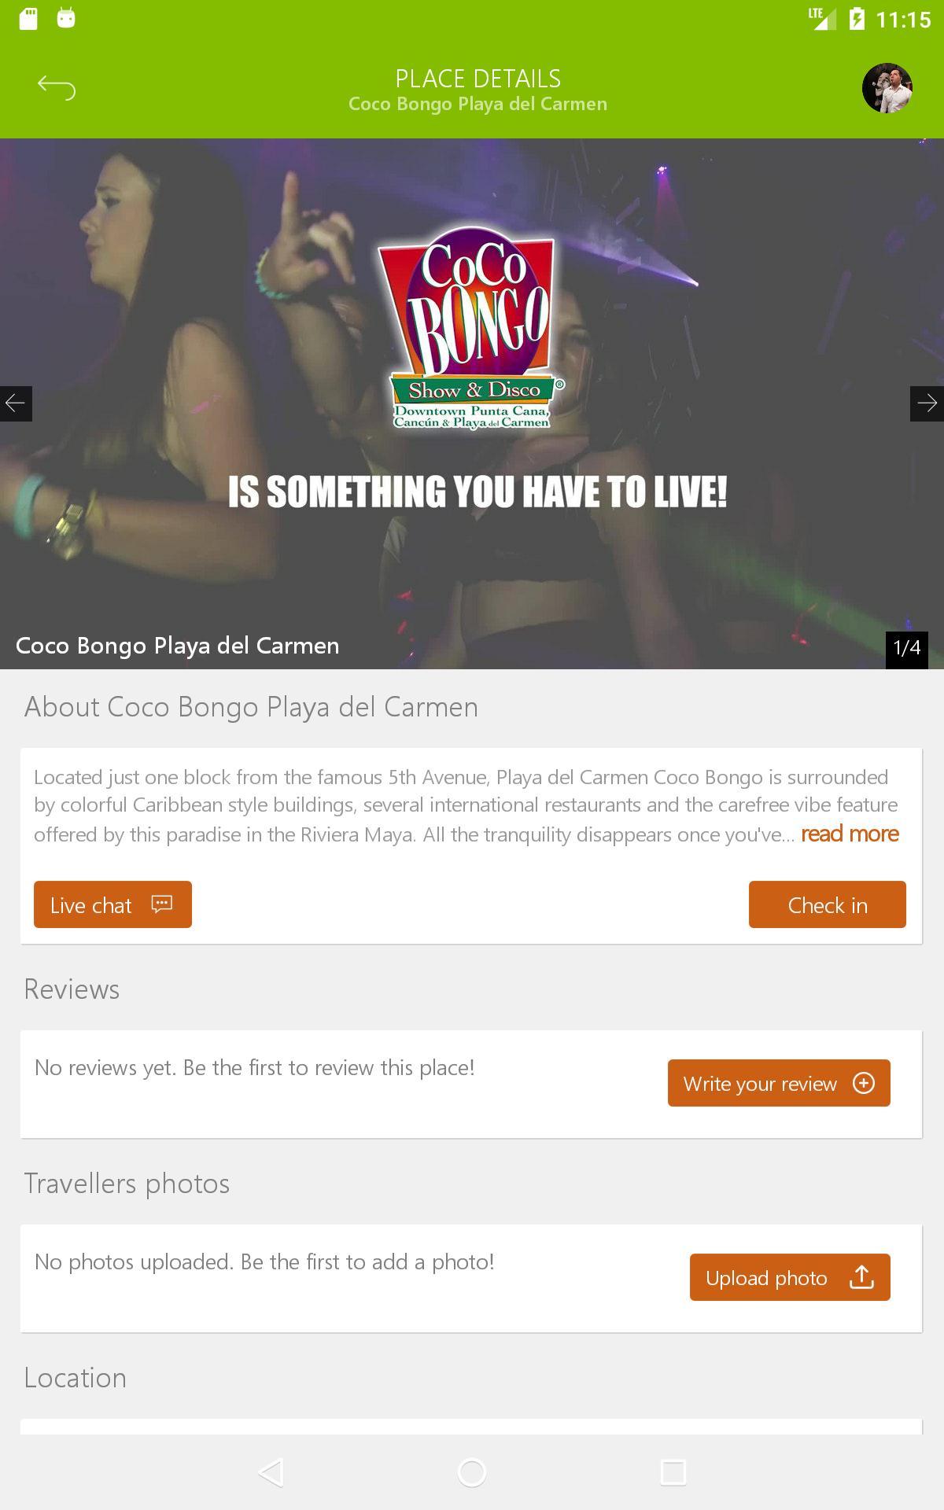Image resolution: width=944 pixels, height=1510 pixels.
Task: Open the user profile avatar
Action: pyautogui.click(x=887, y=88)
